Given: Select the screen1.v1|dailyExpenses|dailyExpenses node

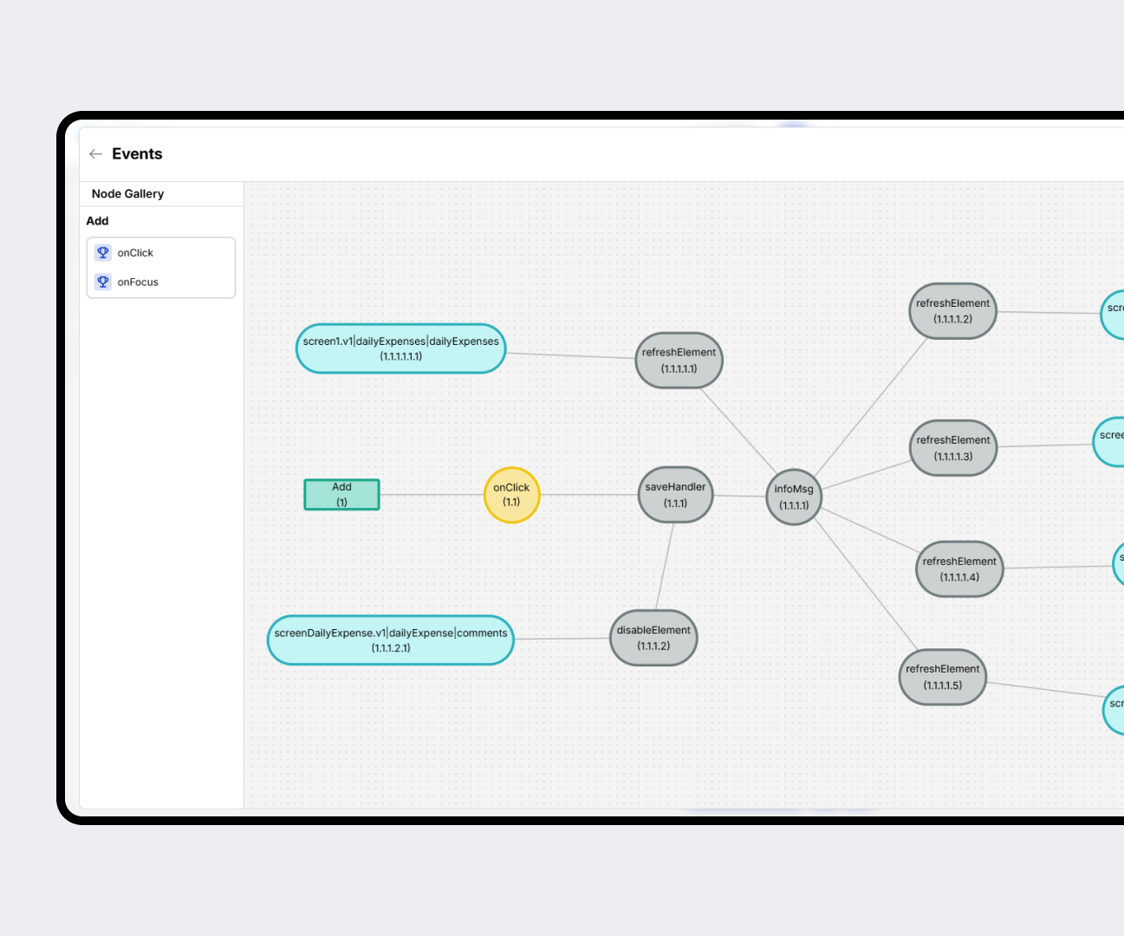Looking at the screenshot, I should 400,348.
